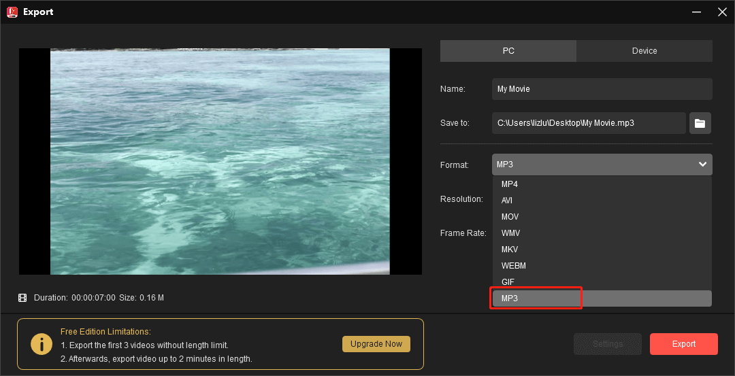Screen dimensions: 735x376
Task: Select AVI from the format list
Action: coord(602,201)
